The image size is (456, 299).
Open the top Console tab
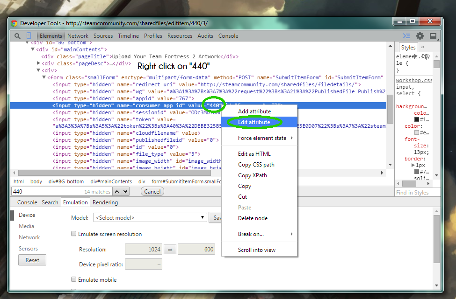click(x=228, y=36)
